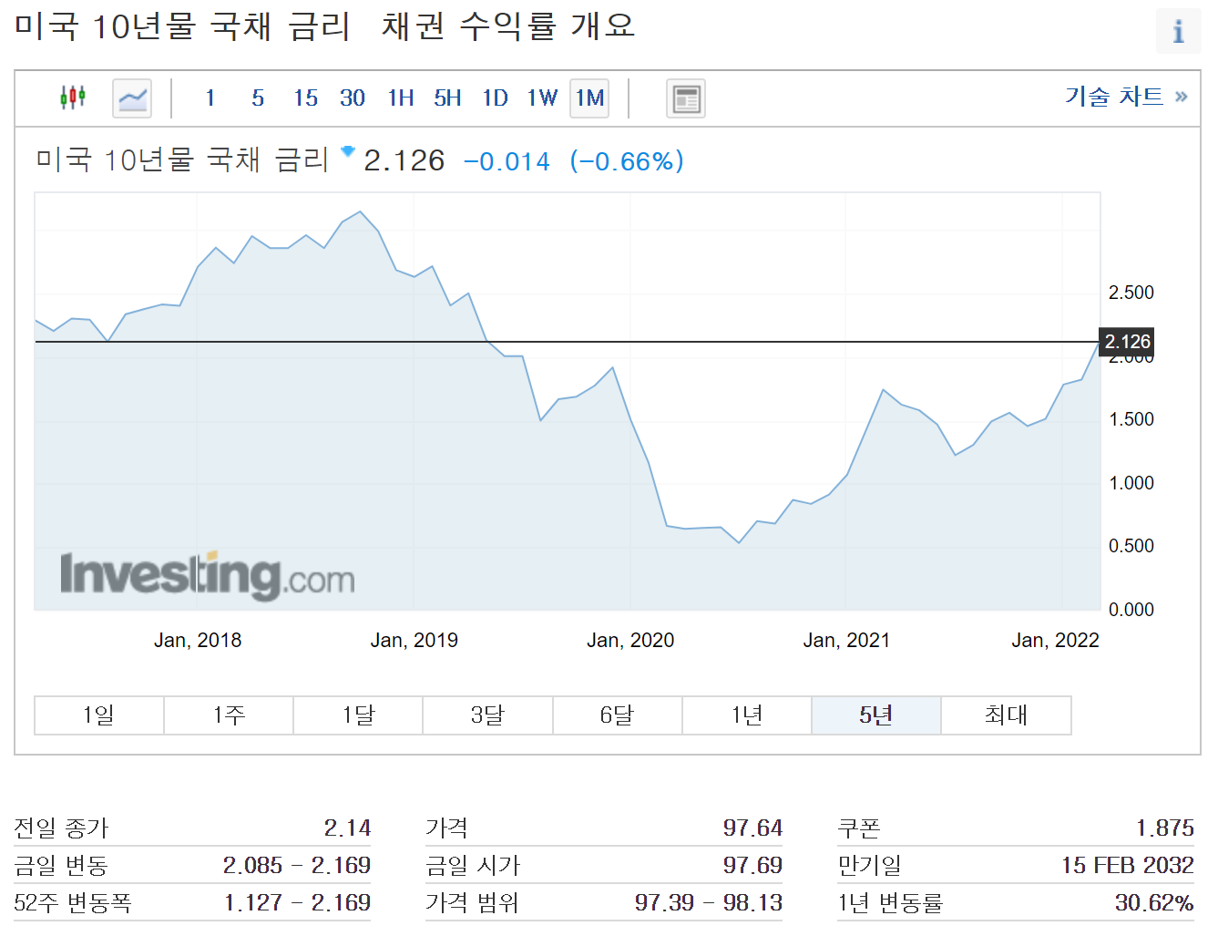Set chart interval to 5 minutes
The width and height of the screenshot is (1218, 936).
click(x=258, y=98)
